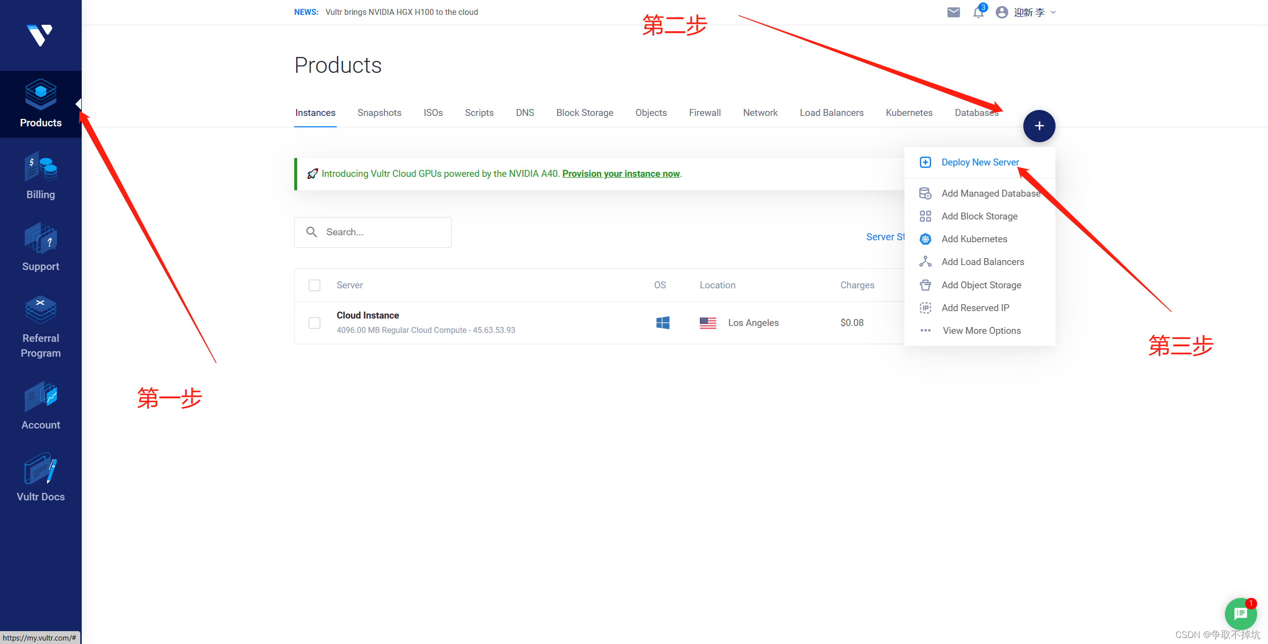This screenshot has width=1268, height=644.
Task: Switch to the Load Balancers tab
Action: (x=832, y=113)
